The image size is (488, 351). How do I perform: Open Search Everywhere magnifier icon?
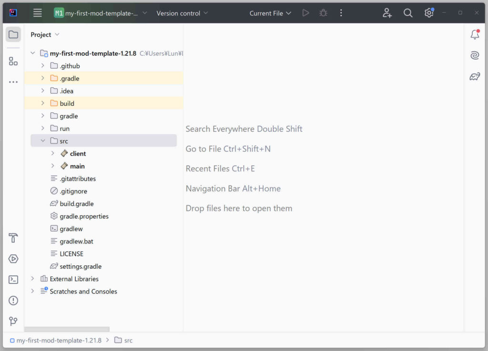coord(408,13)
